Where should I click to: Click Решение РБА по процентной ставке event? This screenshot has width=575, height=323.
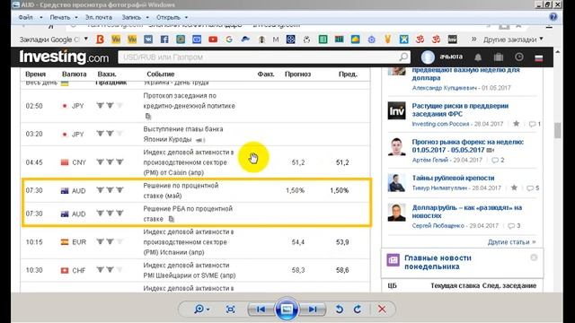coord(188,214)
